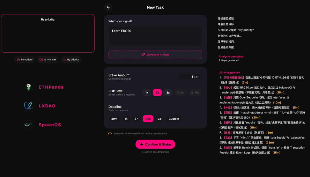Select the 1x risk level
The height and width of the screenshot is (177, 310).
pyautogui.click(x=147, y=93)
